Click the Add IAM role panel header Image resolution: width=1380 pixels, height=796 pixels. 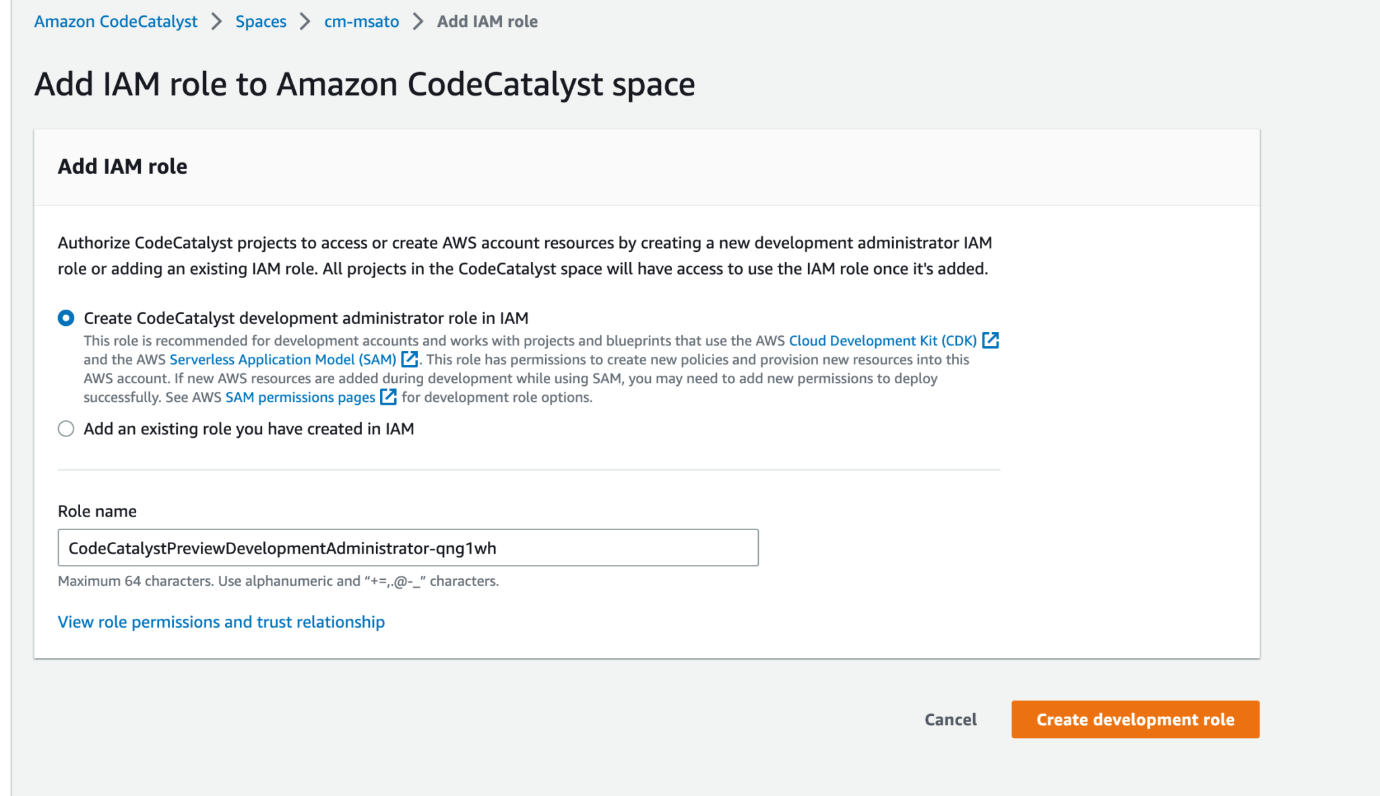tap(122, 166)
